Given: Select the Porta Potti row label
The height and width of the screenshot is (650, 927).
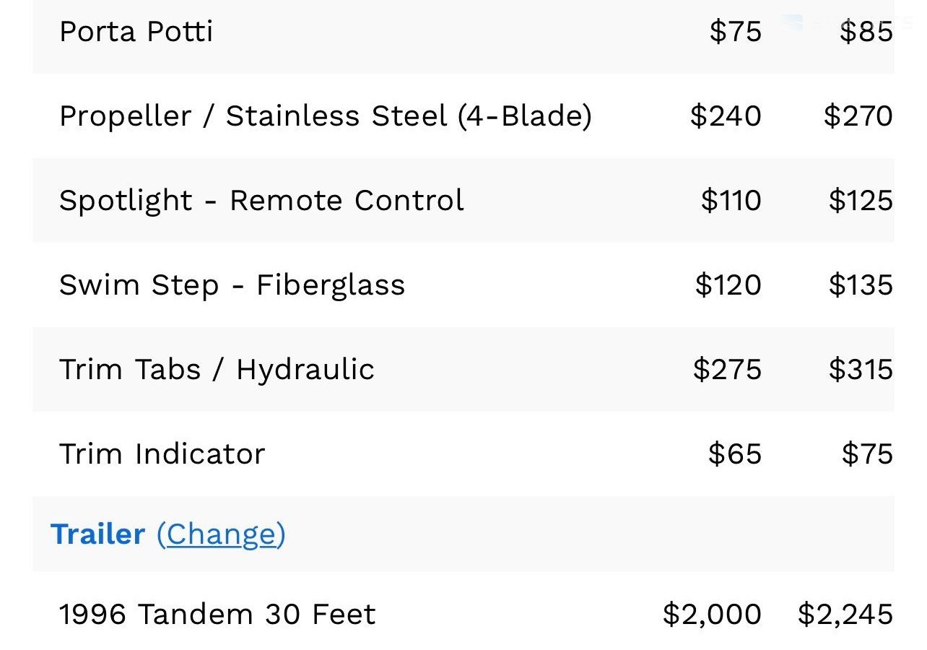Looking at the screenshot, I should 136,32.
